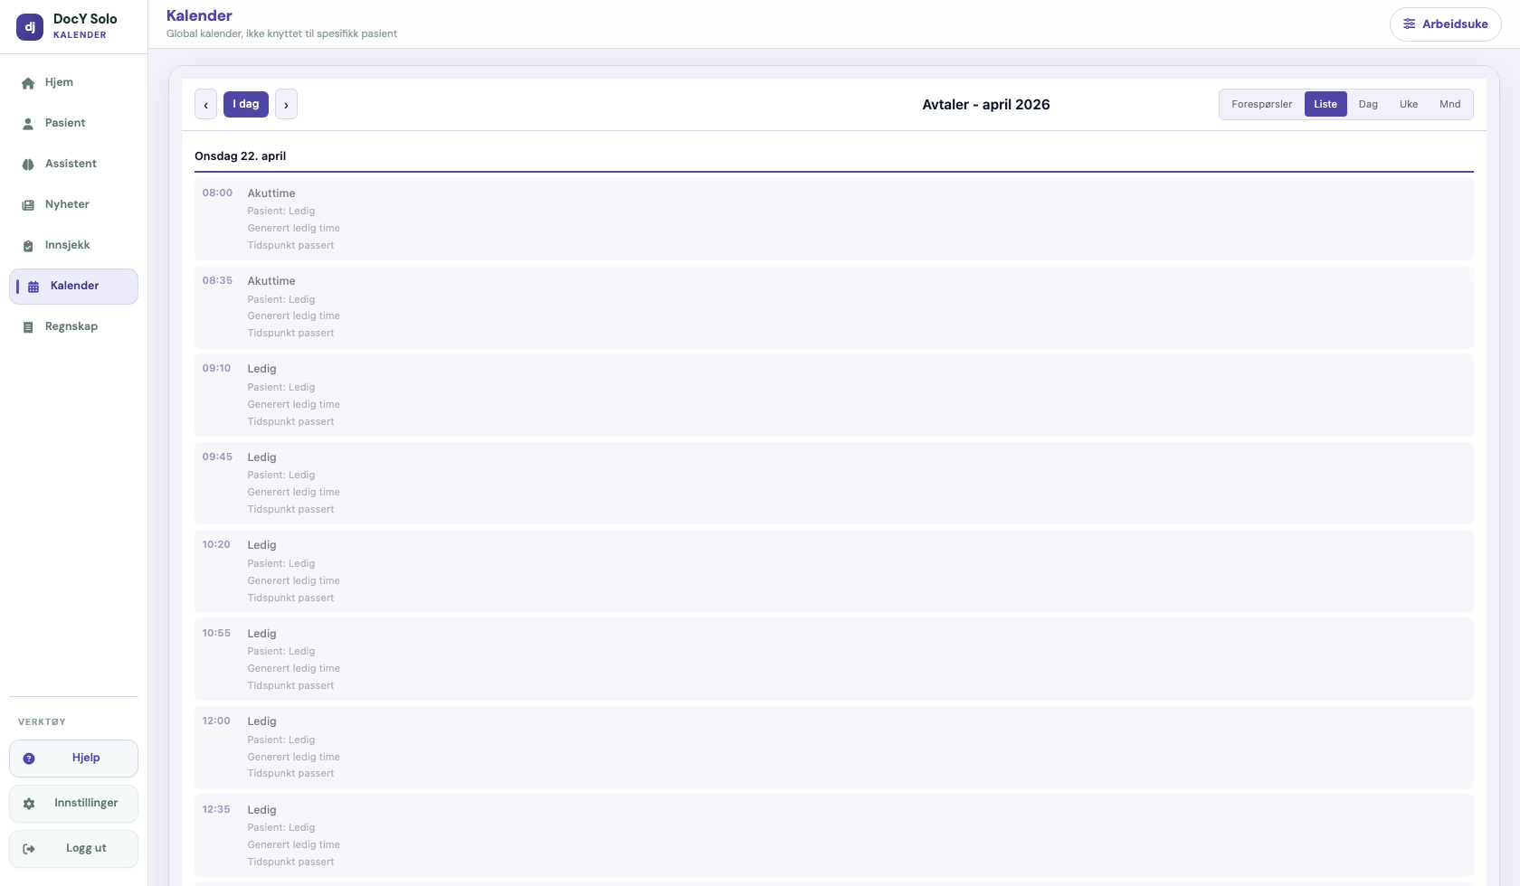Viewport: 1520px width, 886px height.
Task: Click the Onsdag 22. april date header
Action: (x=240, y=156)
